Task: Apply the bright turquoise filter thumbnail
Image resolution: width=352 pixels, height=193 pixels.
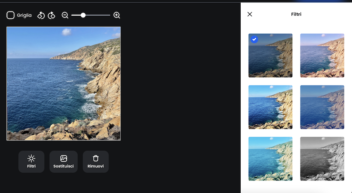Action: (x=270, y=159)
